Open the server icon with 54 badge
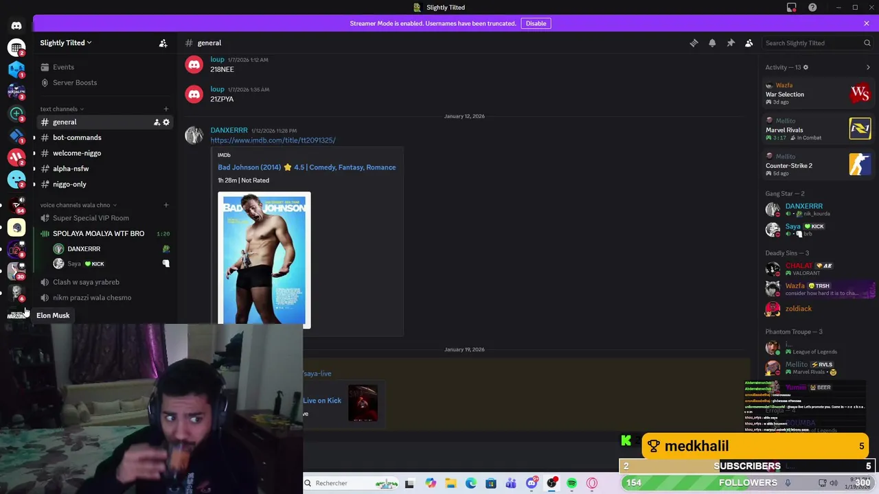Screen dimensions: 879x494 pos(16,204)
